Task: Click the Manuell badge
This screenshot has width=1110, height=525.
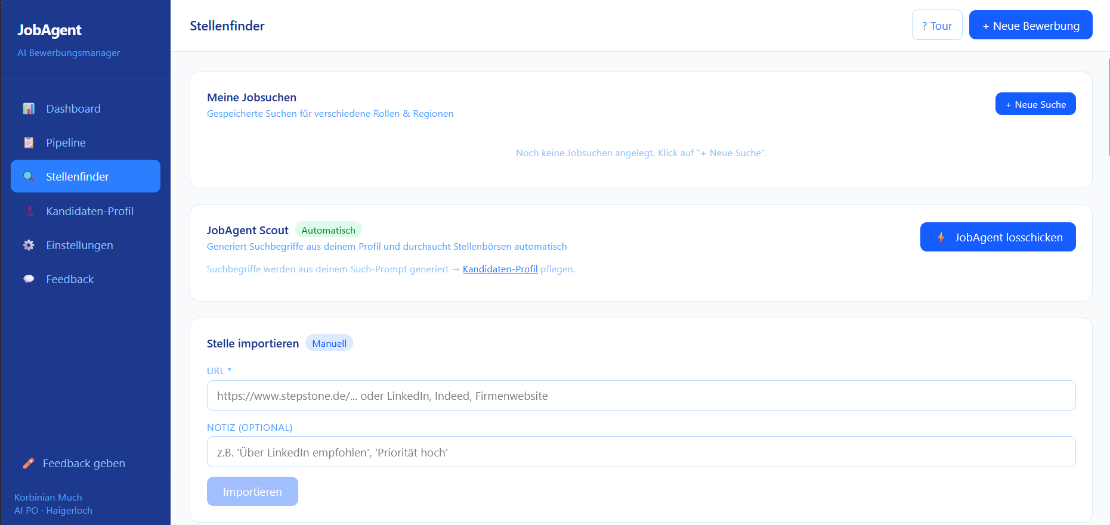Action: pyautogui.click(x=329, y=343)
